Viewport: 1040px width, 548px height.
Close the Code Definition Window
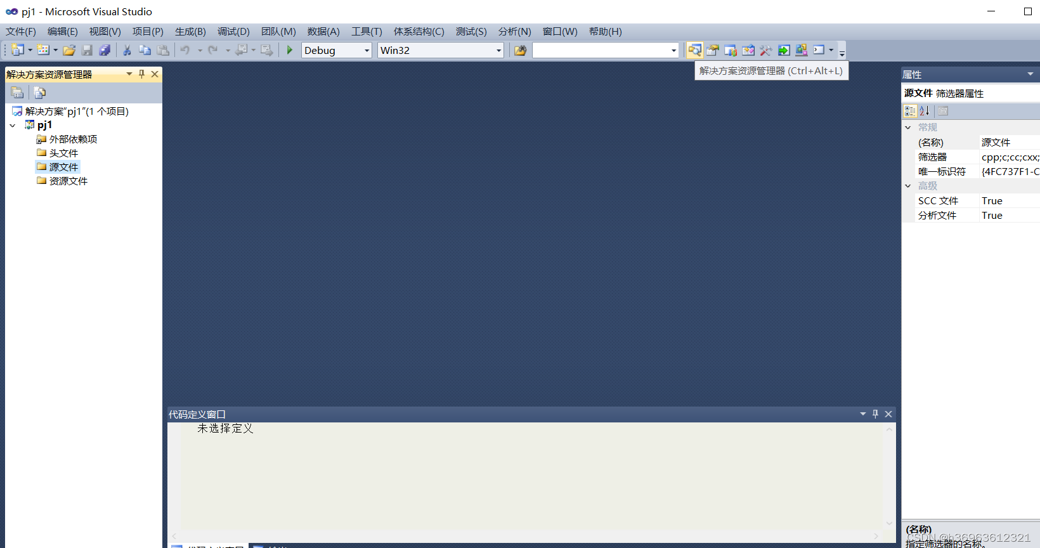point(888,414)
